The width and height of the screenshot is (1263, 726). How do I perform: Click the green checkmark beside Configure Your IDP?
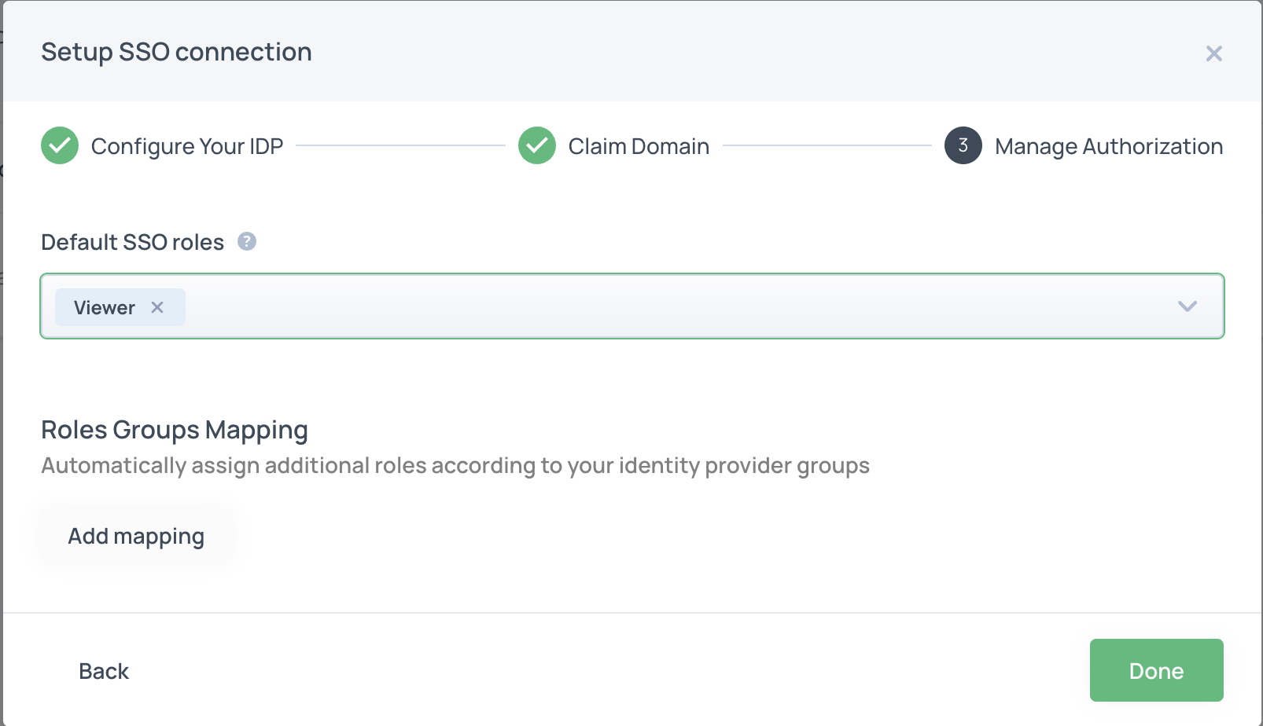pyautogui.click(x=60, y=145)
